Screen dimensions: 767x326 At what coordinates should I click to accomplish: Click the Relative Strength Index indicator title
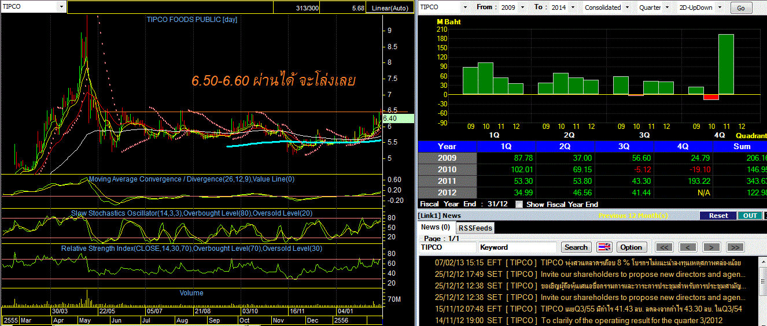coord(191,249)
